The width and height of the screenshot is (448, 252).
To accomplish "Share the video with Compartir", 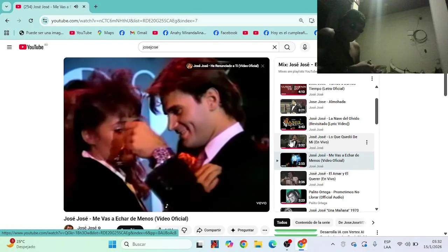I will (x=209, y=230).
